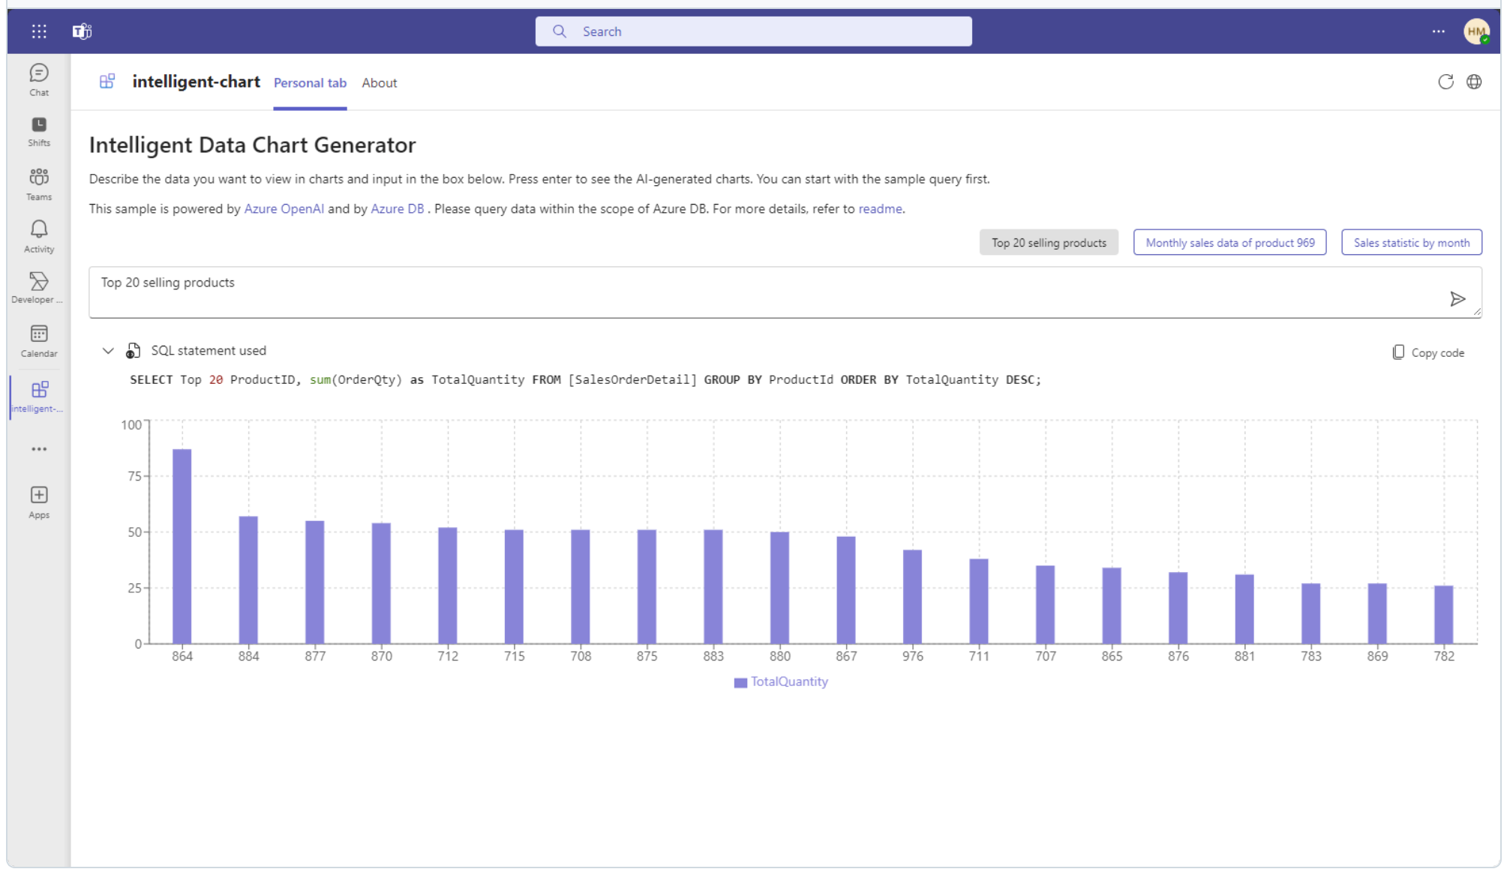Click Monthly sales data of product 969
The width and height of the screenshot is (1510, 875).
point(1229,243)
